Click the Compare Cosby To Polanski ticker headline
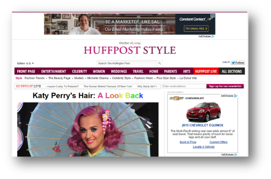 [62, 86]
